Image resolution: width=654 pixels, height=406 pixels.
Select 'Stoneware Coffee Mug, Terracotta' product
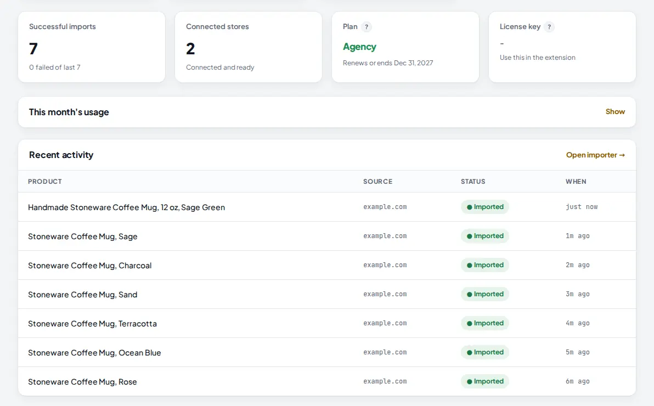92,324
